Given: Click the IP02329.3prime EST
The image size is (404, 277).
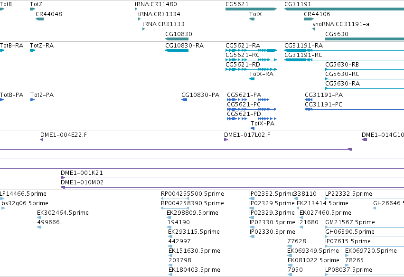Looking at the screenshot, I should (x=252, y=218).
